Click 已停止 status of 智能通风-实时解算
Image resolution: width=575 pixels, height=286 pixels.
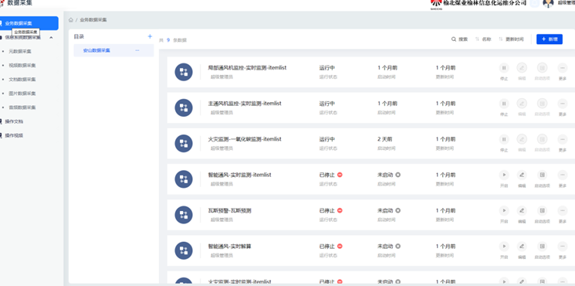[x=327, y=247]
